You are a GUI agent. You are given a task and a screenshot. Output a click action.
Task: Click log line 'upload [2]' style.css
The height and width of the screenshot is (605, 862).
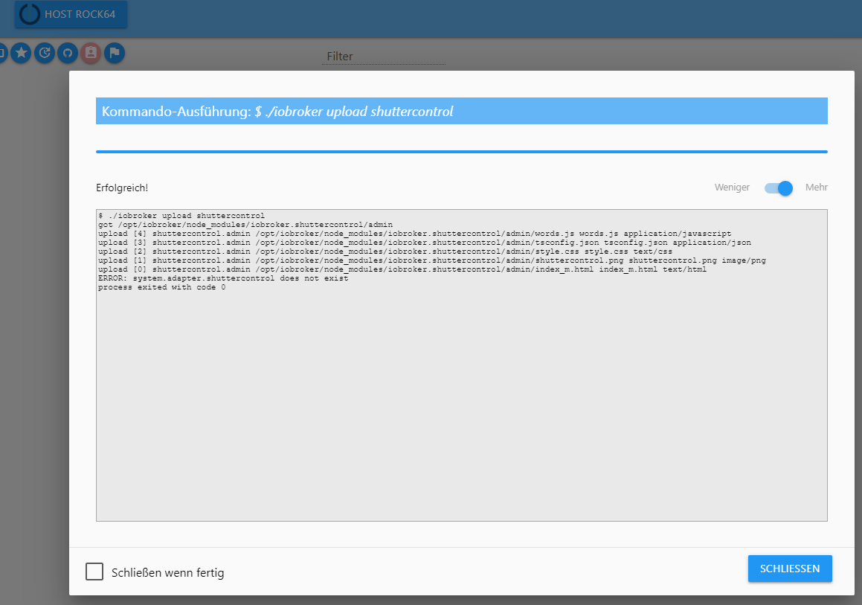click(385, 252)
